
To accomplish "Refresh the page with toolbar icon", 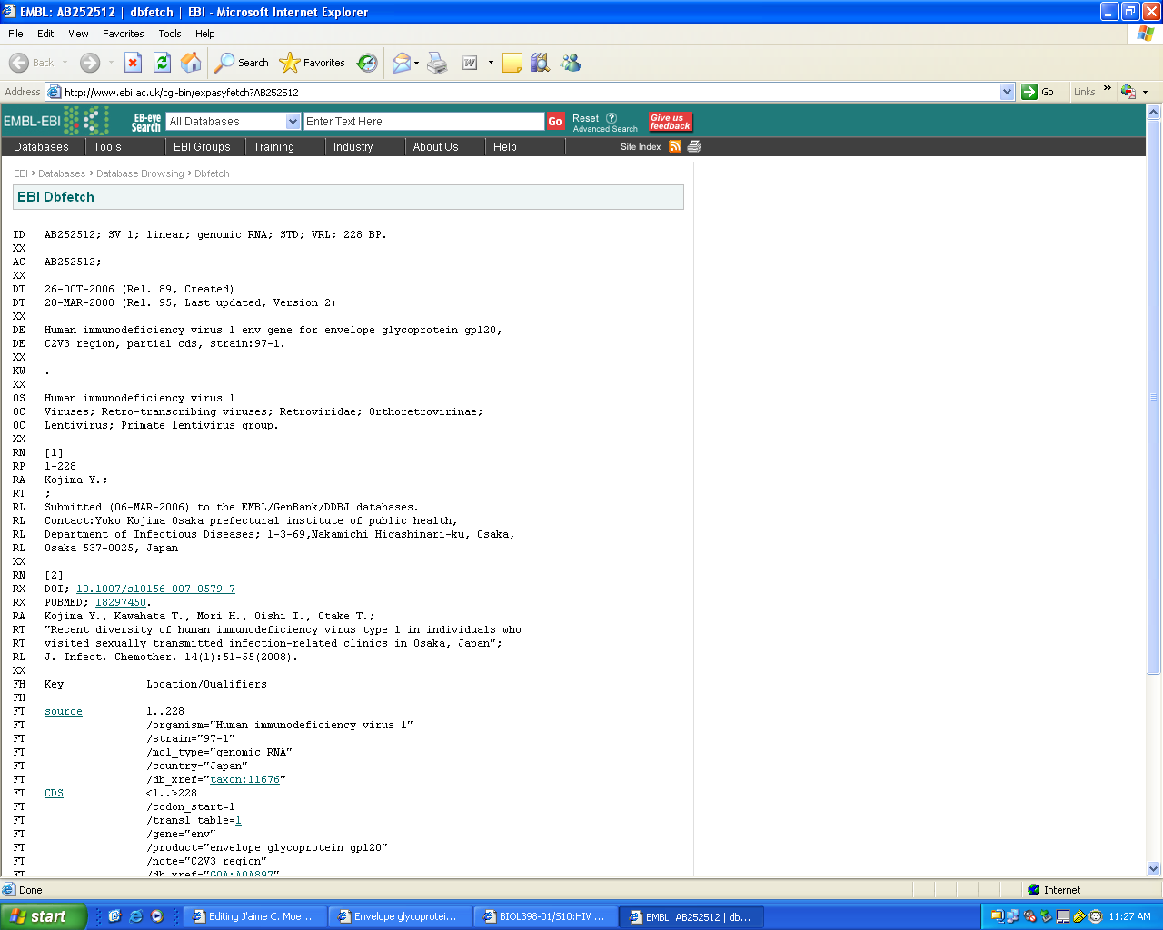I will point(162,63).
